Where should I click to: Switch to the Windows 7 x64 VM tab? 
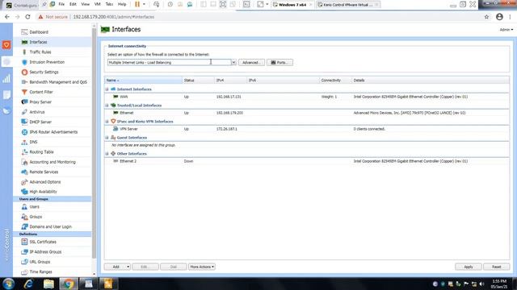pos(292,5)
